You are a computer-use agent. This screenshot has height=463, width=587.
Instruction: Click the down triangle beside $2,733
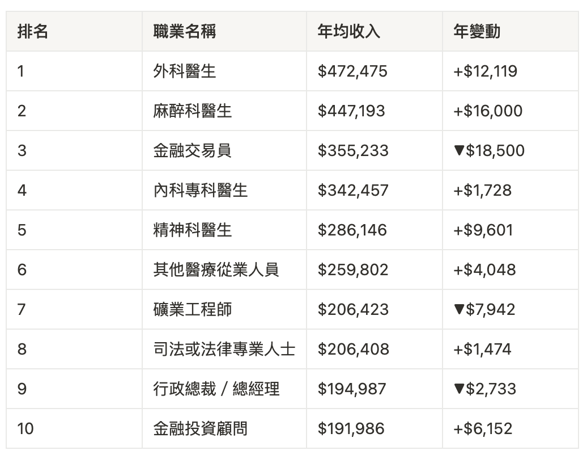[459, 389]
